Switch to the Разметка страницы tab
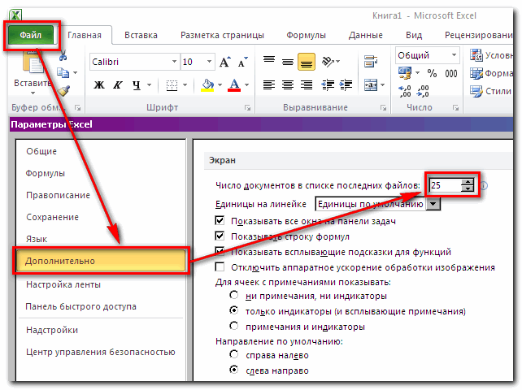Screen dimensions: 522x390 (x=222, y=35)
